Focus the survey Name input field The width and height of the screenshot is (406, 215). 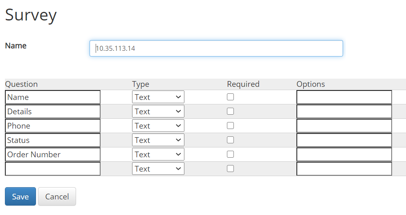(216, 48)
